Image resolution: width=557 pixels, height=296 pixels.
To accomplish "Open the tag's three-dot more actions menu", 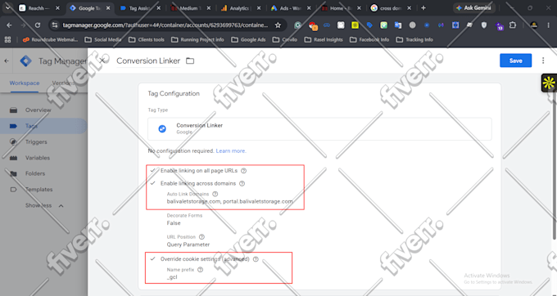I will [x=543, y=61].
